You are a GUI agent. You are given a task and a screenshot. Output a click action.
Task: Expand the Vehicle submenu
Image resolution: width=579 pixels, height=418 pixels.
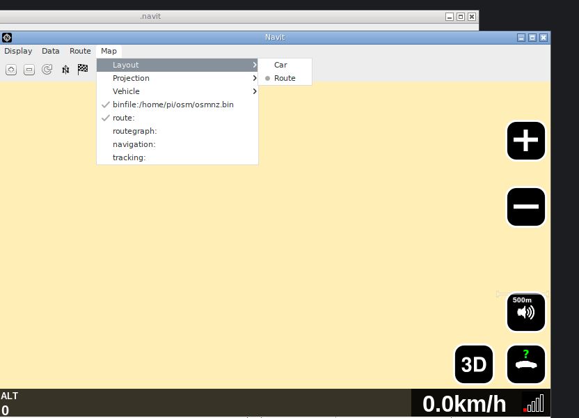pyautogui.click(x=126, y=91)
